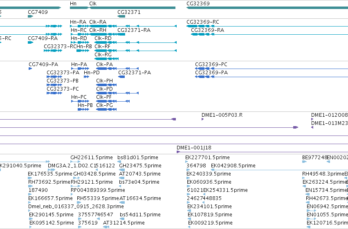This screenshot has height=229, width=348.
Task: Select BAC clone DME1-001J18
Action: point(194,148)
